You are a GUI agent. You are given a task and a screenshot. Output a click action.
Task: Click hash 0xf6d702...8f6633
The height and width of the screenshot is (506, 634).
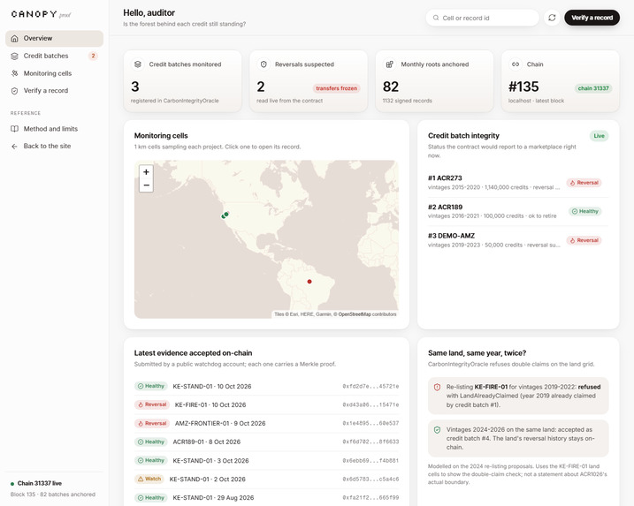click(370, 442)
